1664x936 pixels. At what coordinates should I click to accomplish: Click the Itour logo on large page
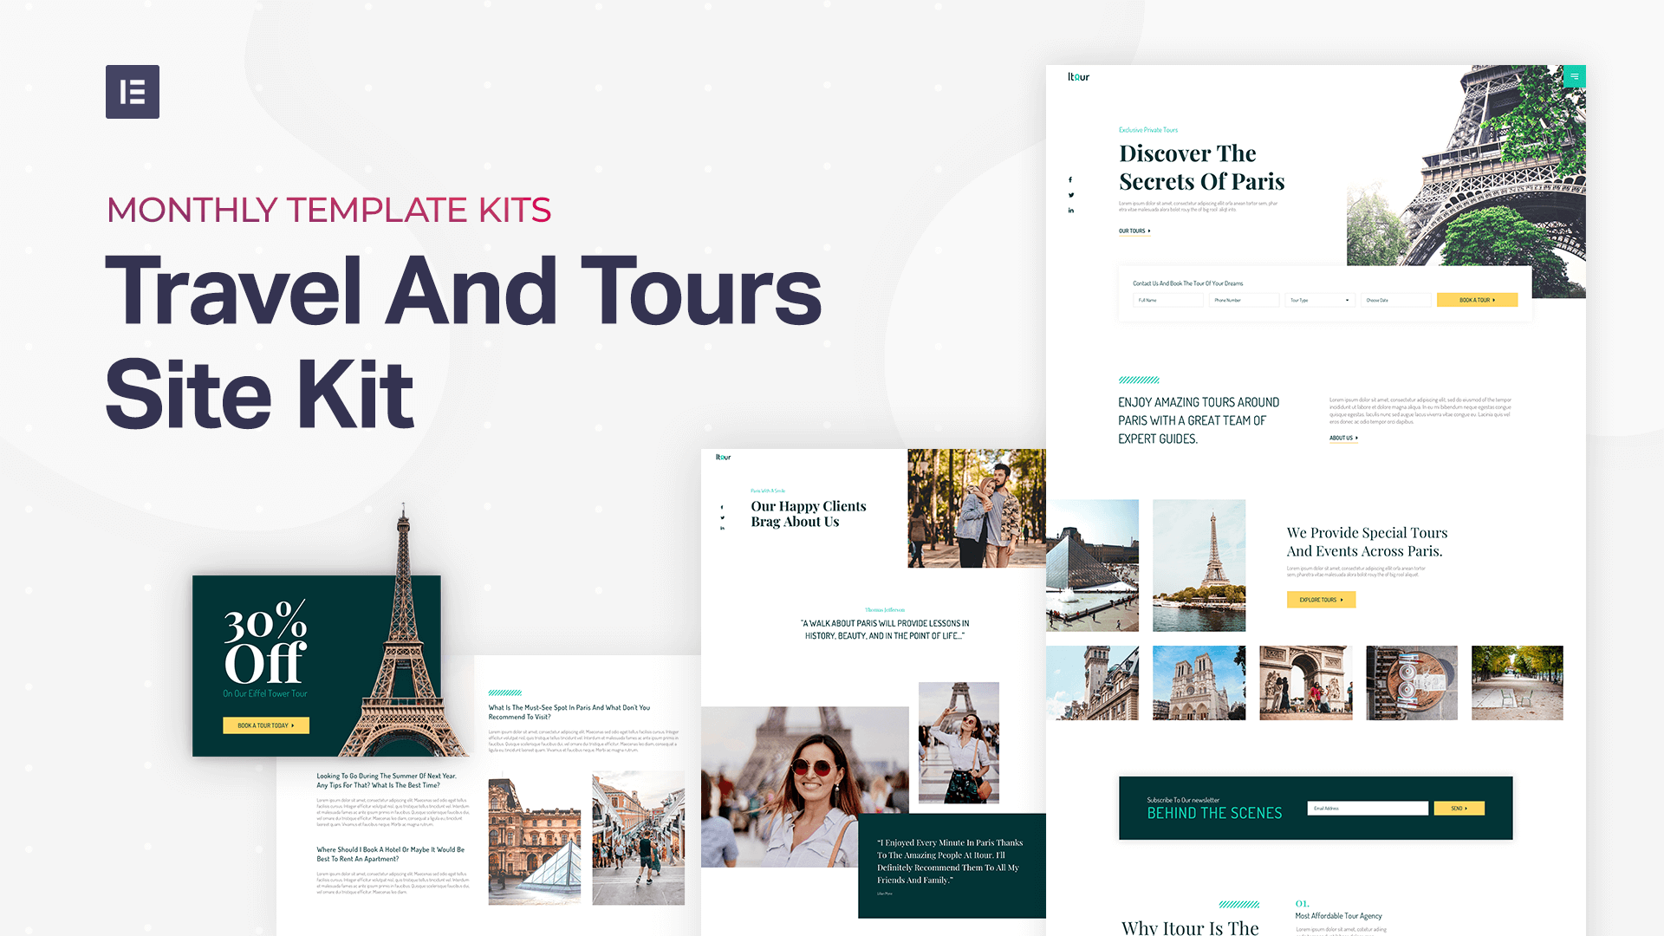1078,76
